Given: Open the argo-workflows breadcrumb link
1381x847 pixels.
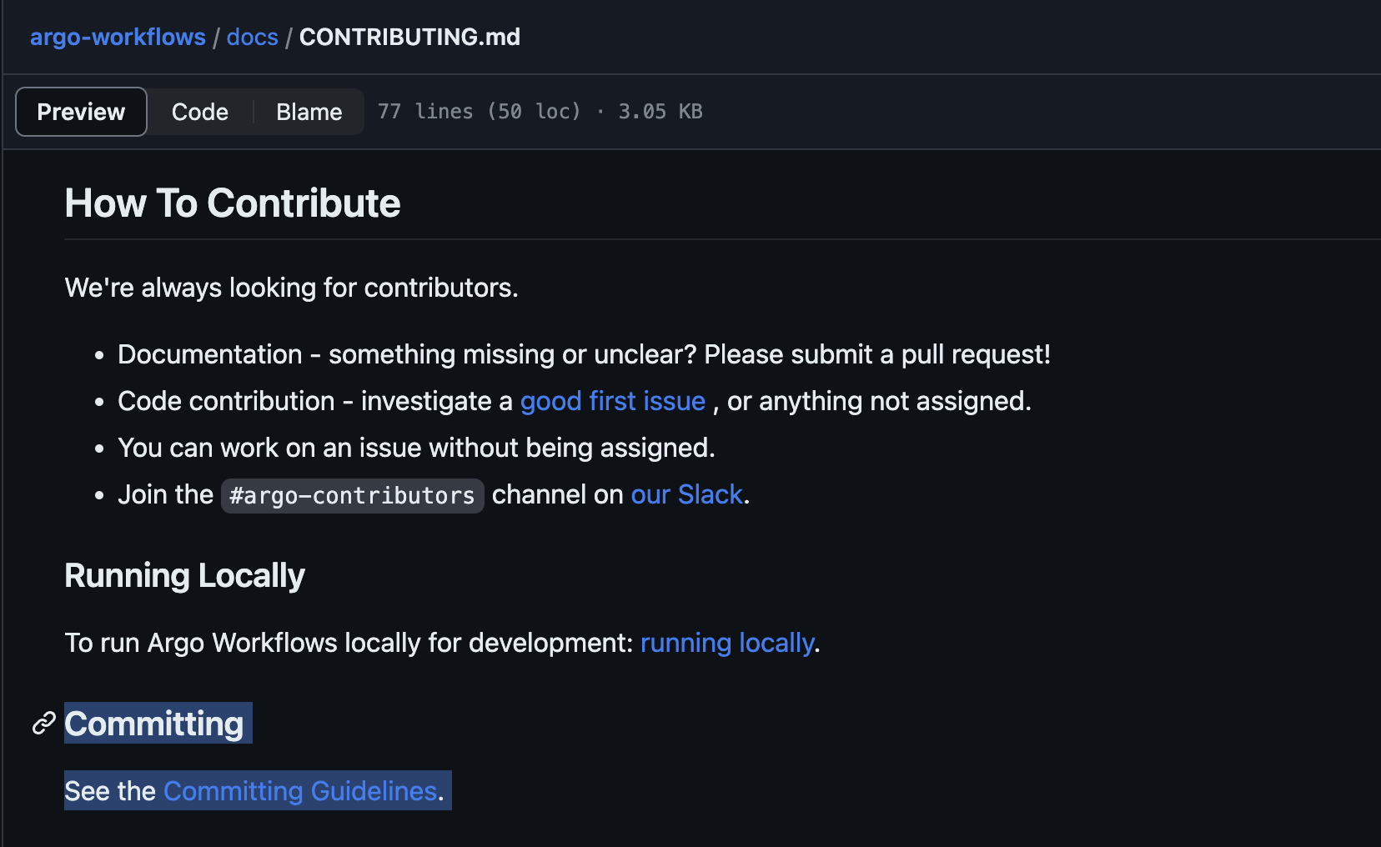Looking at the screenshot, I should pyautogui.click(x=118, y=38).
